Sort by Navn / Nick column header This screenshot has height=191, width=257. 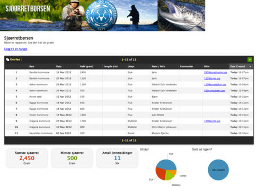tap(158, 66)
